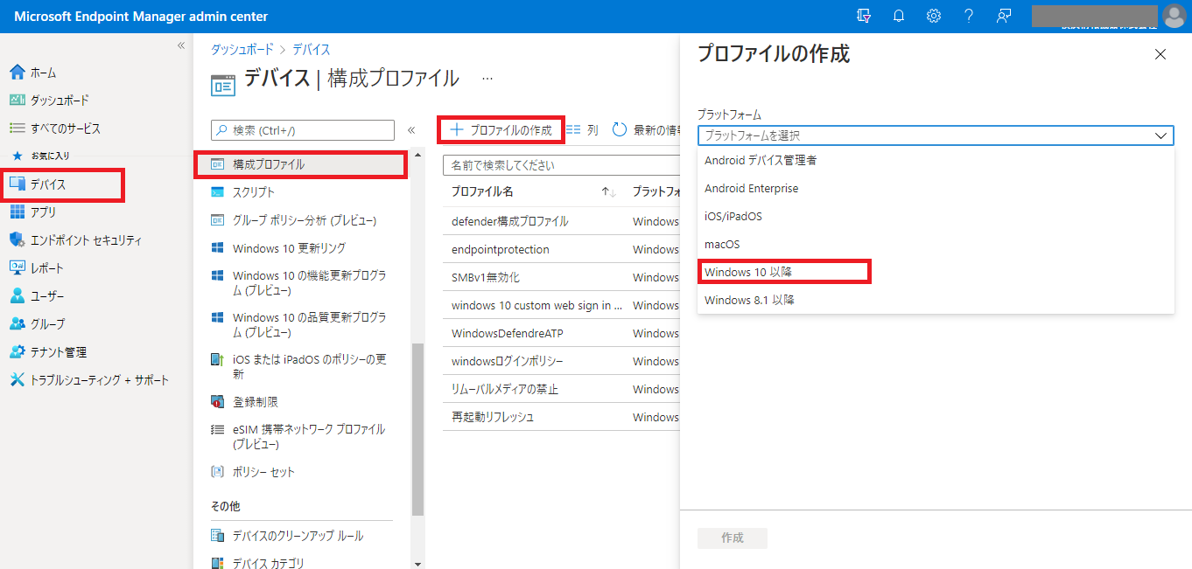Click the デバイス breadcrumb link
This screenshot has height=569, width=1192.
click(312, 50)
